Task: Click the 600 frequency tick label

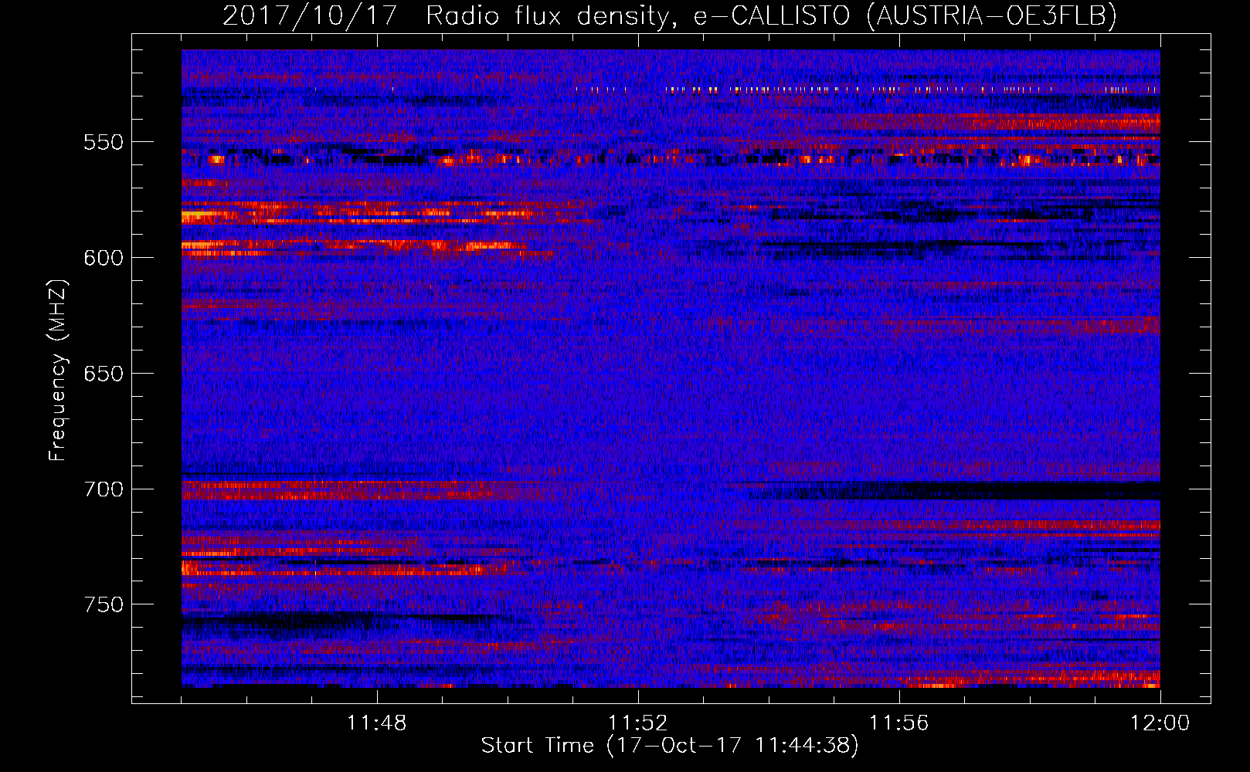Action: (x=104, y=258)
